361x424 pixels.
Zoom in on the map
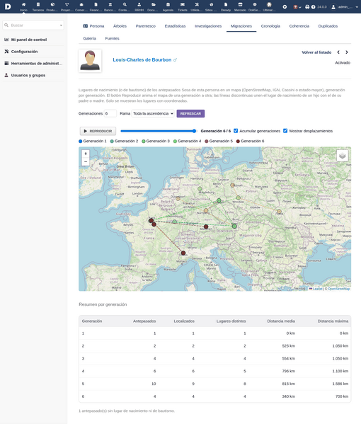click(x=86, y=154)
